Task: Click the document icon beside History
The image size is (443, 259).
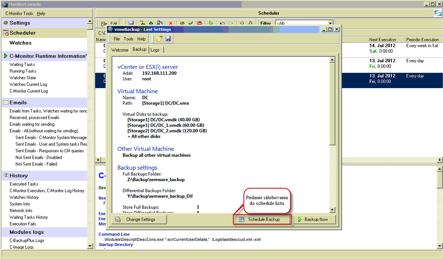Action: (x=6, y=175)
